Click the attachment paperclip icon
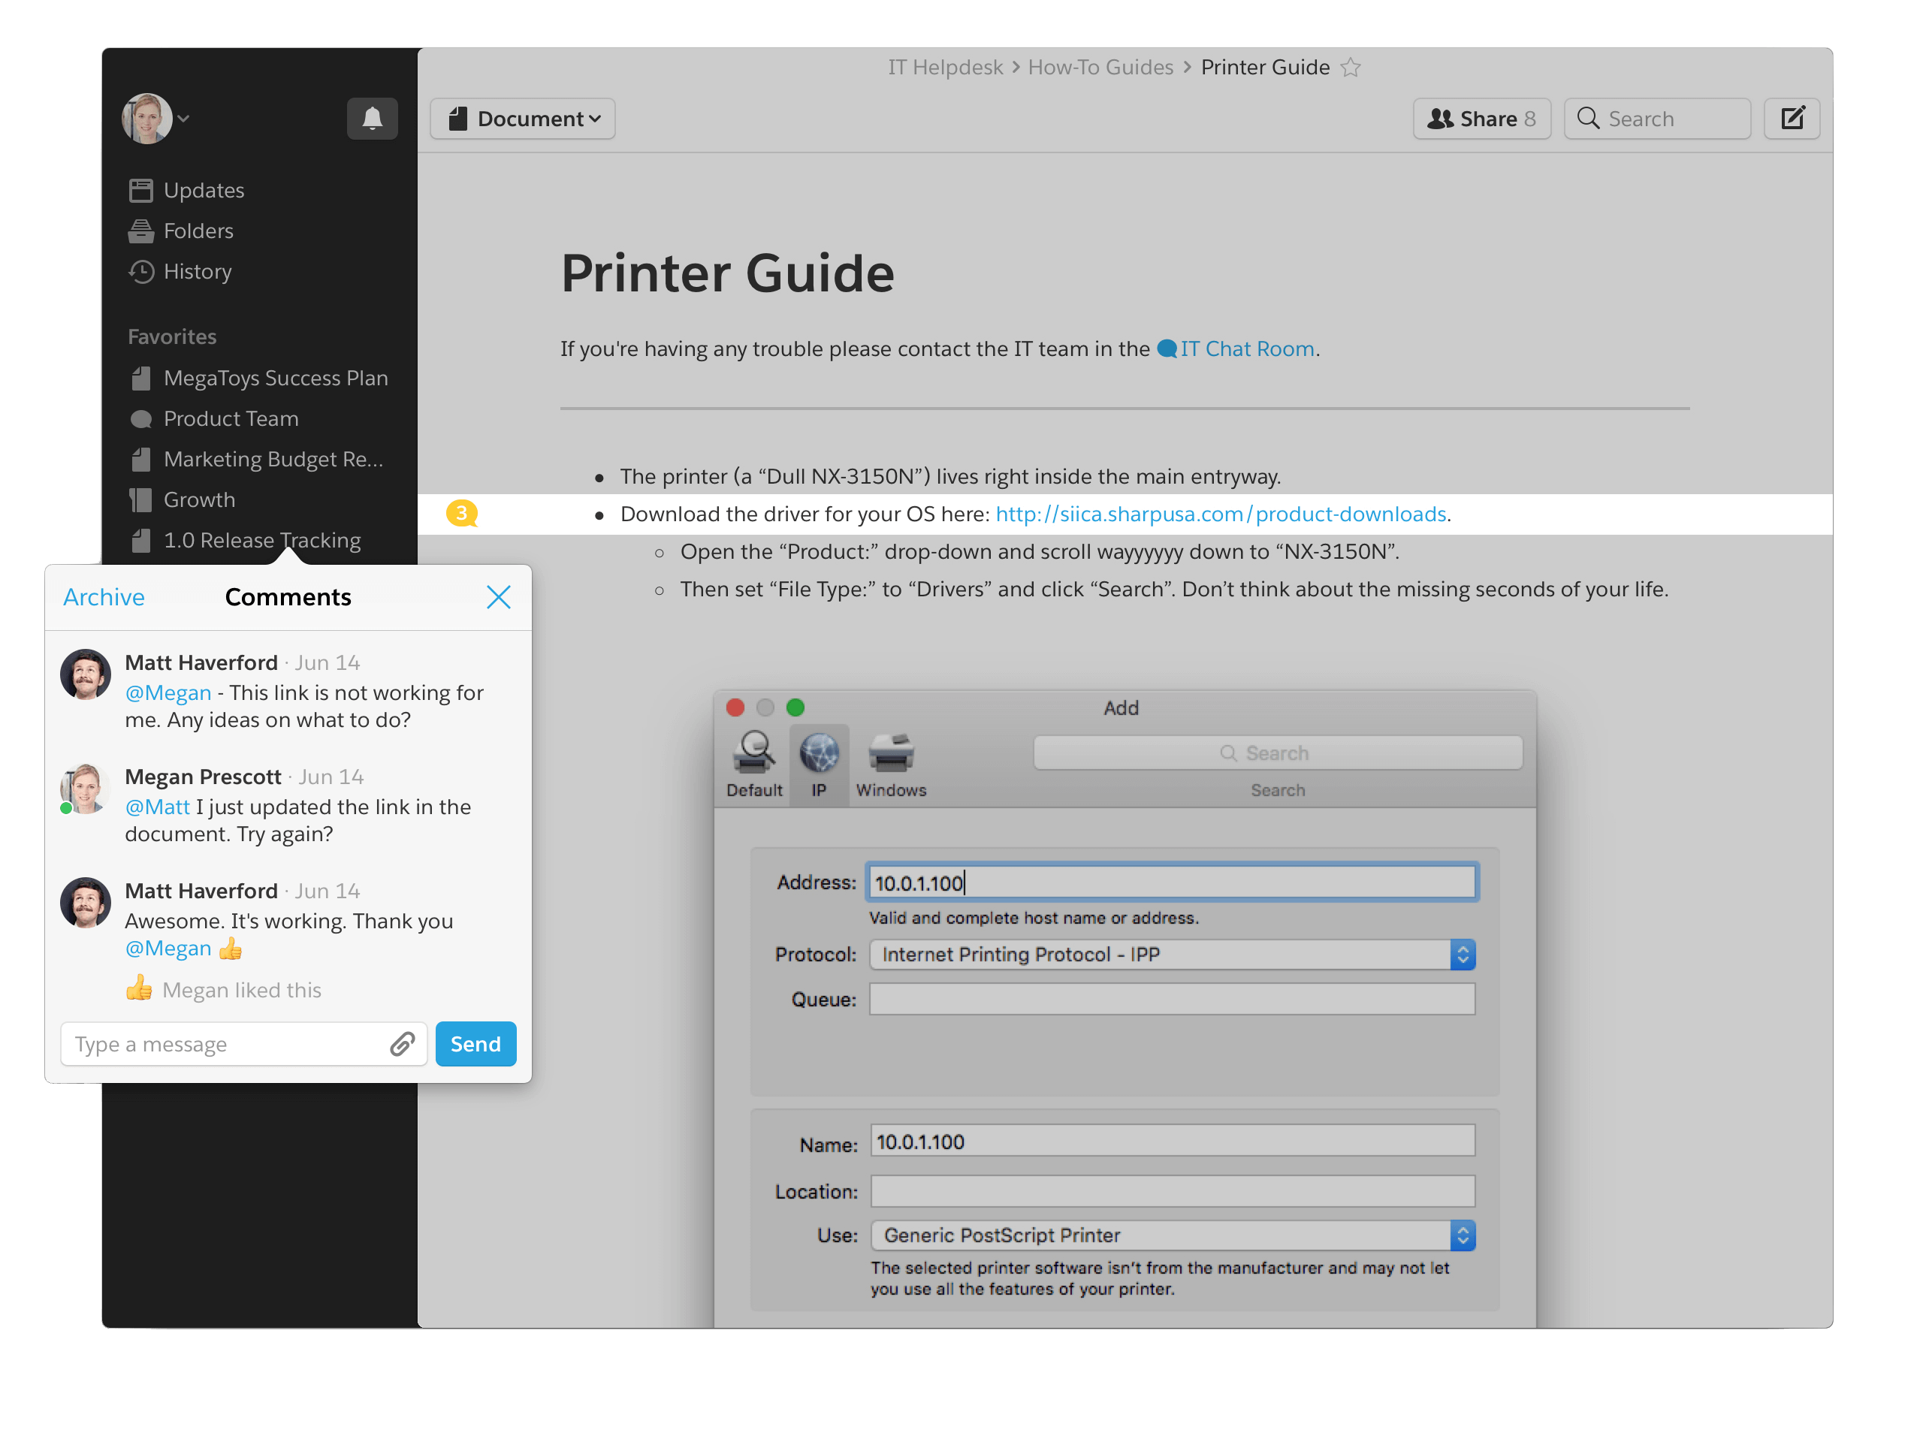This screenshot has width=1917, height=1448. point(402,1044)
